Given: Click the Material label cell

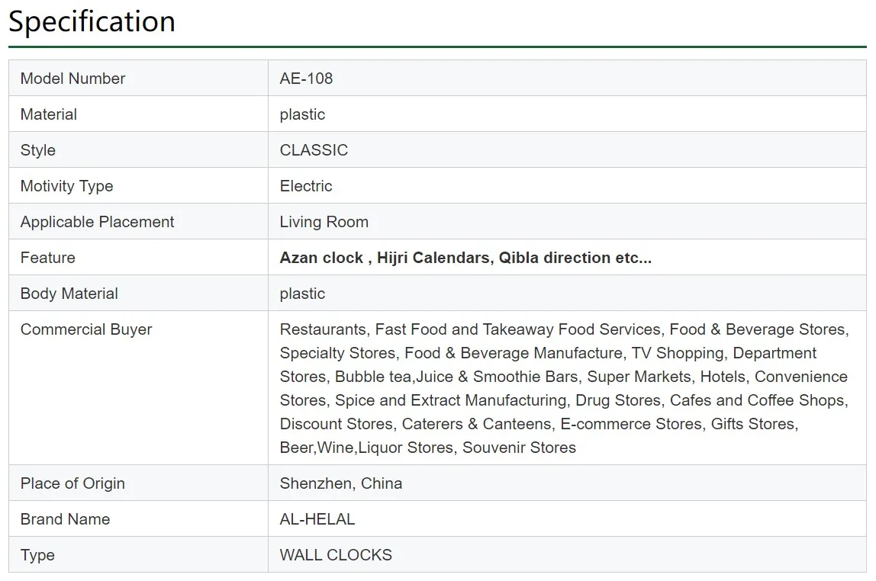Looking at the screenshot, I should (49, 114).
